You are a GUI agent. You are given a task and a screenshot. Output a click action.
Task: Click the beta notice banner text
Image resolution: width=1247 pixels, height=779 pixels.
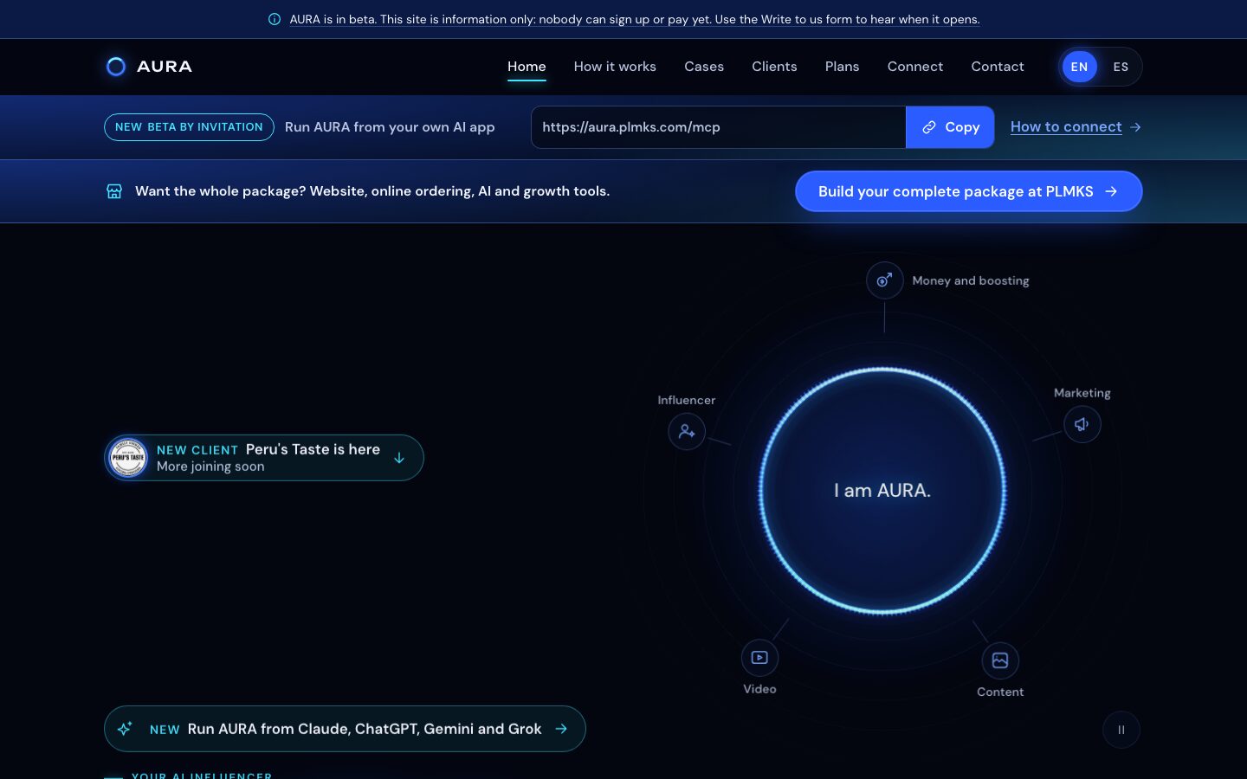tap(635, 19)
